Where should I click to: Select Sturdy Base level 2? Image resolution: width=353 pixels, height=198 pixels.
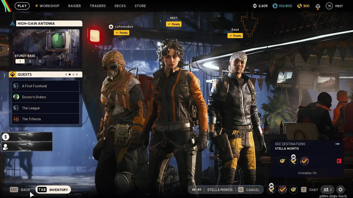30,61
